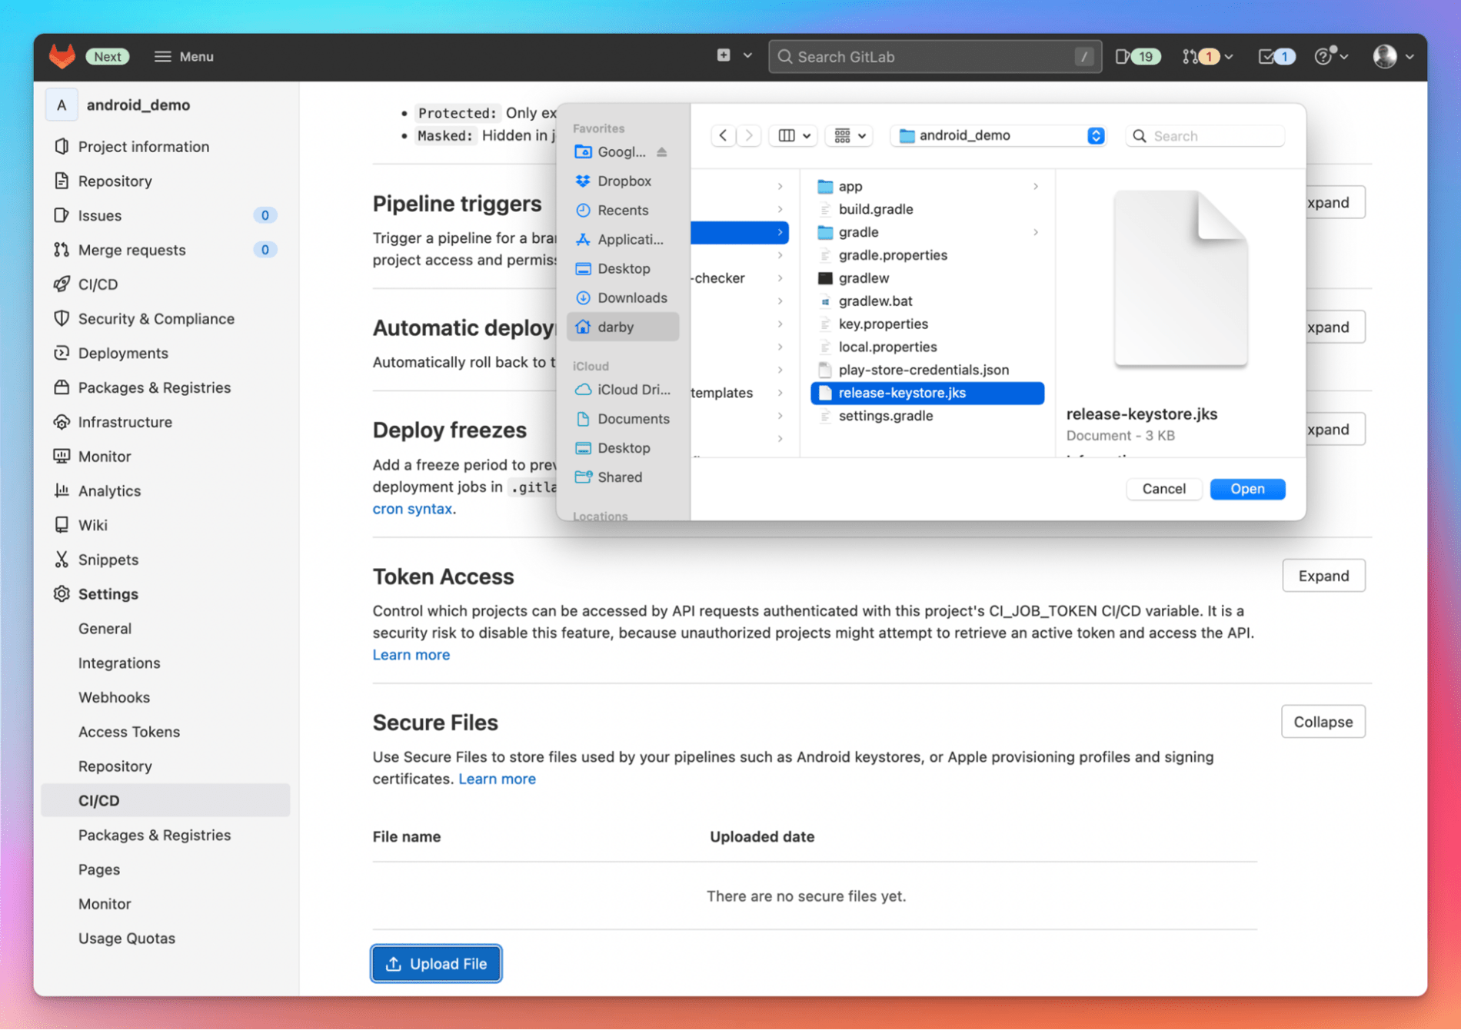This screenshot has height=1030, width=1461.
Task: Expand the chevron next to the plus icon
Action: tap(745, 56)
